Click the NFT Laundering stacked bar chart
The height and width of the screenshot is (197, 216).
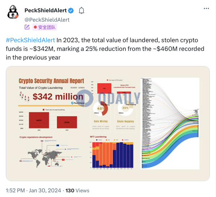pos(113,155)
